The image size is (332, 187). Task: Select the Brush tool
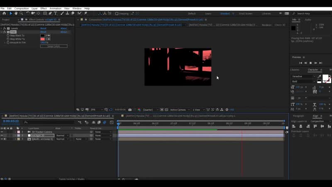[x=62, y=13]
